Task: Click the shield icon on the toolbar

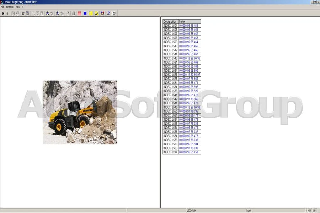Action: pos(102,13)
